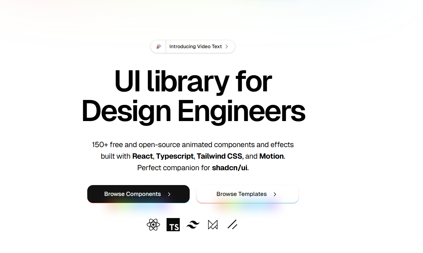Select the Tailwind CSS wave icon
The width and height of the screenshot is (423, 253).
[193, 225]
